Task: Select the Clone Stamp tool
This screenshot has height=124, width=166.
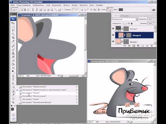Action: [x=13, y=53]
